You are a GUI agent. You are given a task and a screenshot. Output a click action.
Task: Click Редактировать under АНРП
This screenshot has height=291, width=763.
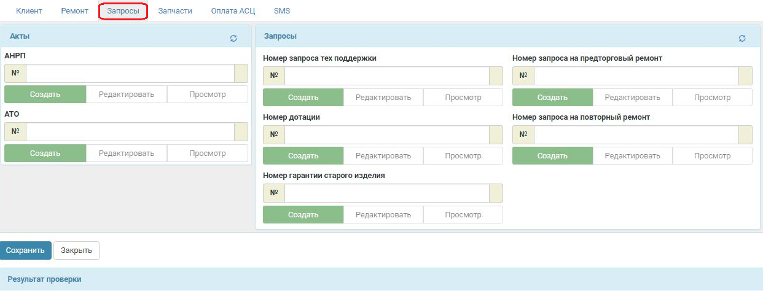point(127,95)
